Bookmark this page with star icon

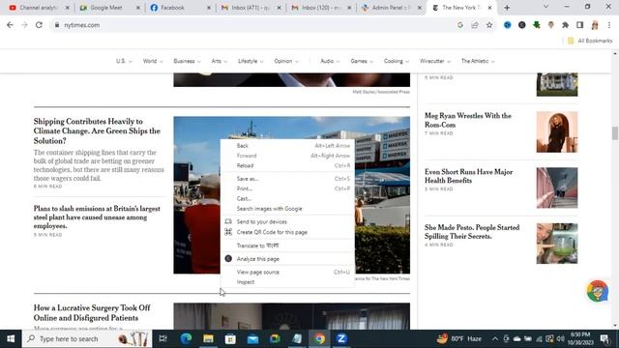[x=489, y=25]
